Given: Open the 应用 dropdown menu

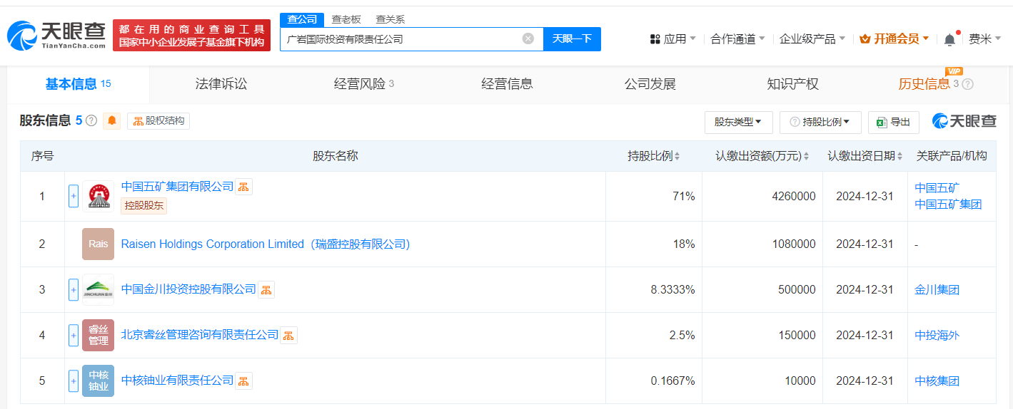Looking at the screenshot, I should click(x=672, y=39).
